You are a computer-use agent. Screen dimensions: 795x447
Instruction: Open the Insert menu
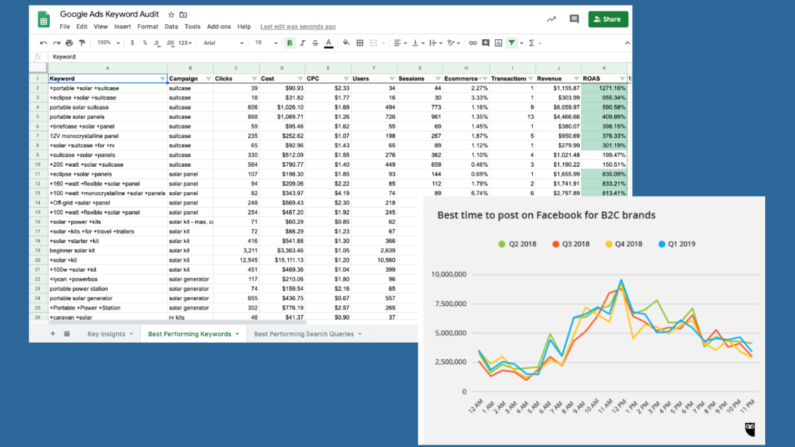123,26
